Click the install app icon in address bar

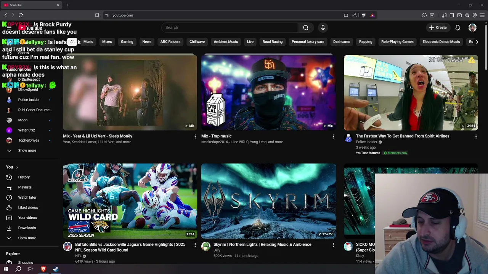pos(346,15)
